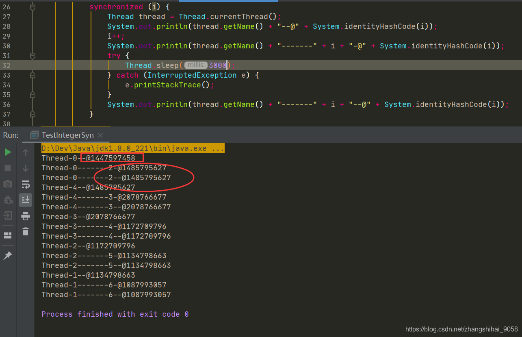Viewport: 522px width, 337px height.
Task: Click the 'synchronized' keyword on line 26
Action: click(x=116, y=7)
